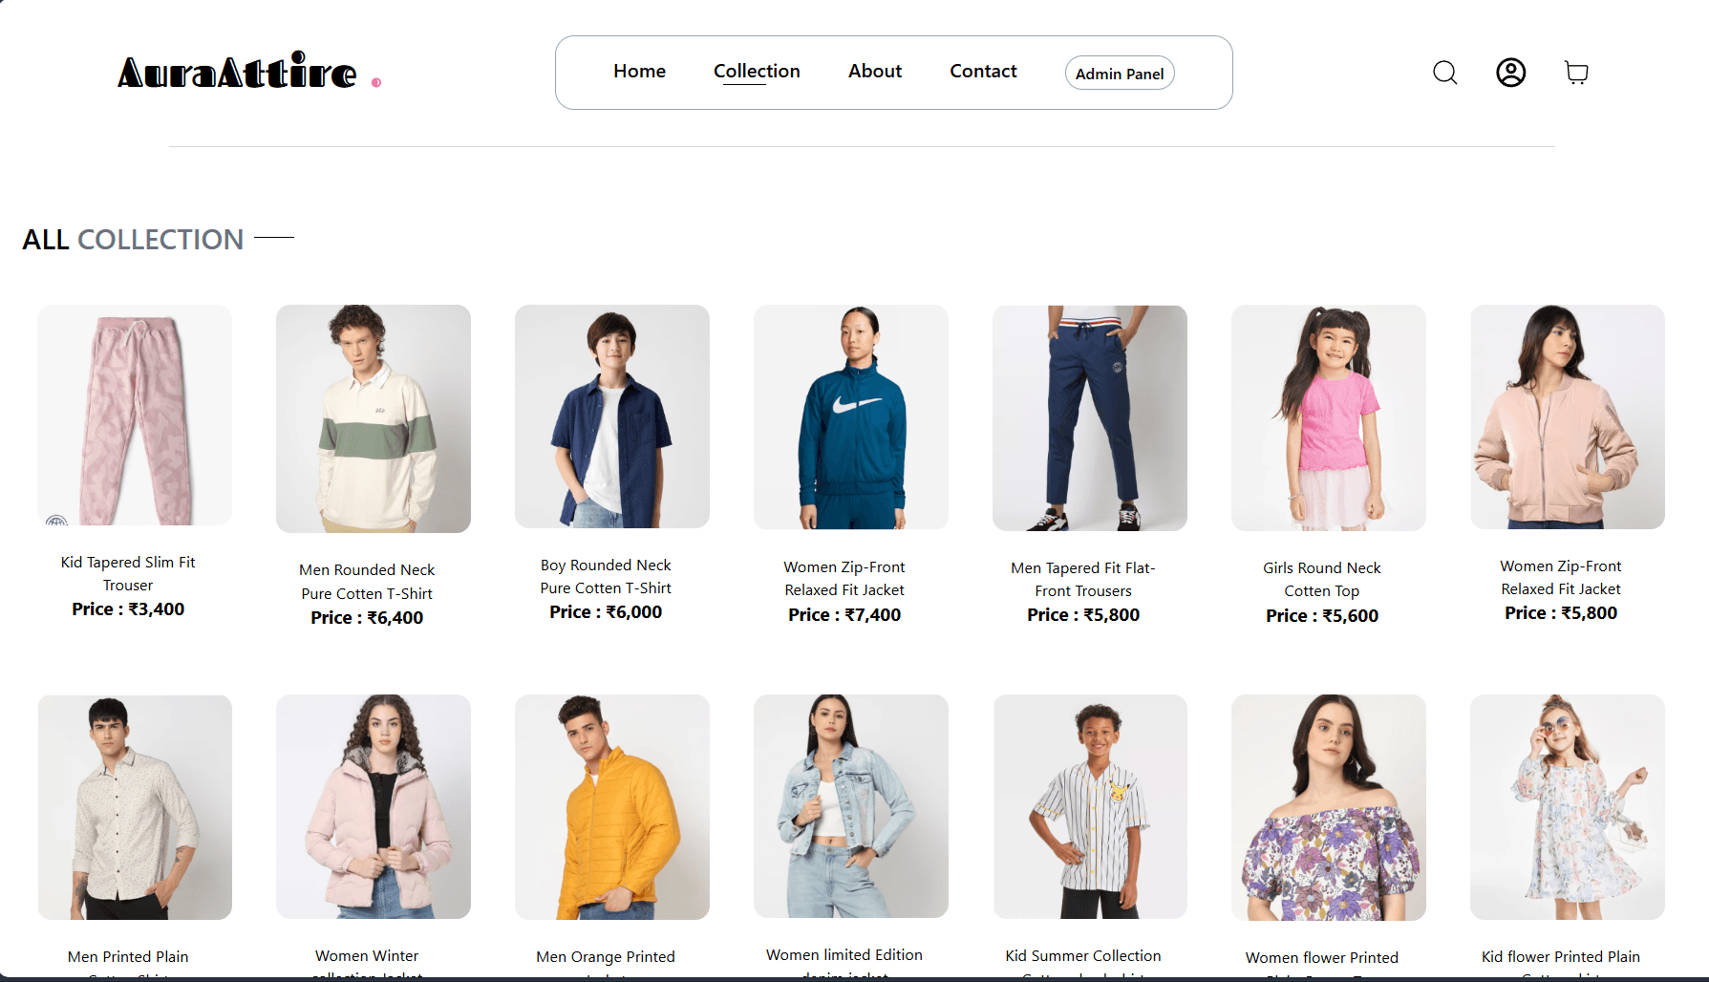Click the Kid Summer Collection product title
Screen dimensions: 1709x982
pos(1082,956)
